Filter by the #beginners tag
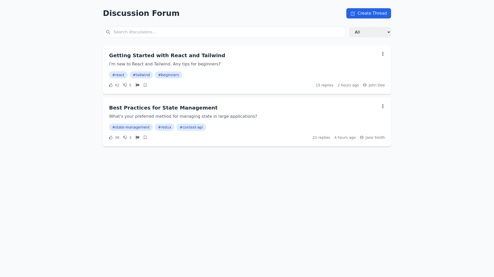The width and height of the screenshot is (494, 277). tap(168, 75)
